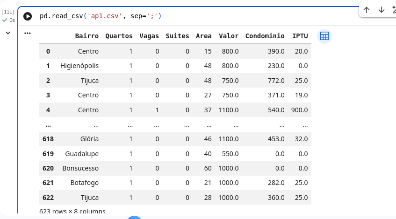Select the Quartos column header
The image size is (396, 219).
119,36
